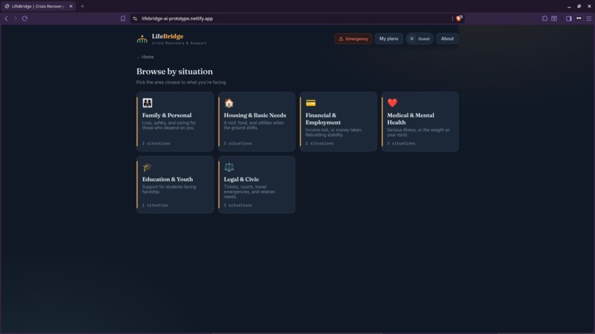The height and width of the screenshot is (334, 595).
Task: Open My plans
Action: [x=388, y=38]
